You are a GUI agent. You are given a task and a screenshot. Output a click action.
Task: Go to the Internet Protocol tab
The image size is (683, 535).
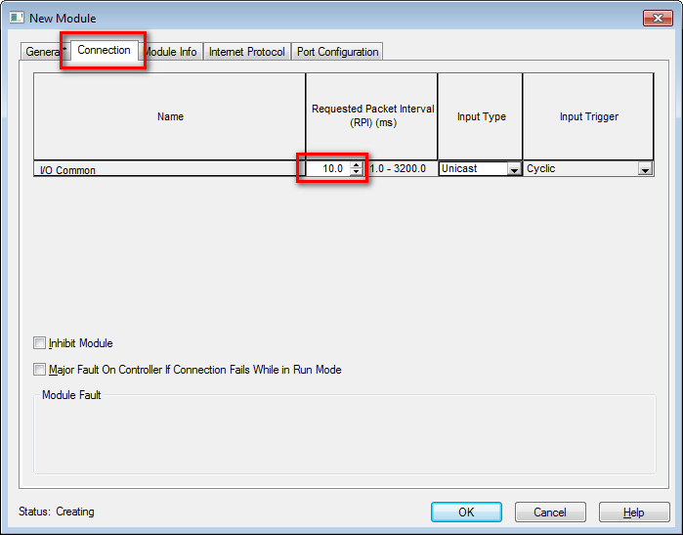click(x=246, y=52)
